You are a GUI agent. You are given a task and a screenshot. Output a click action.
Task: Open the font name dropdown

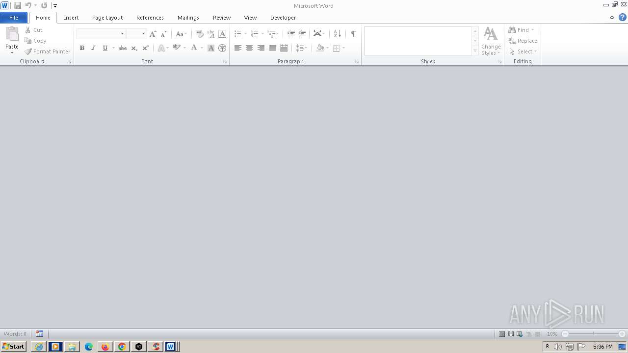[122, 34]
